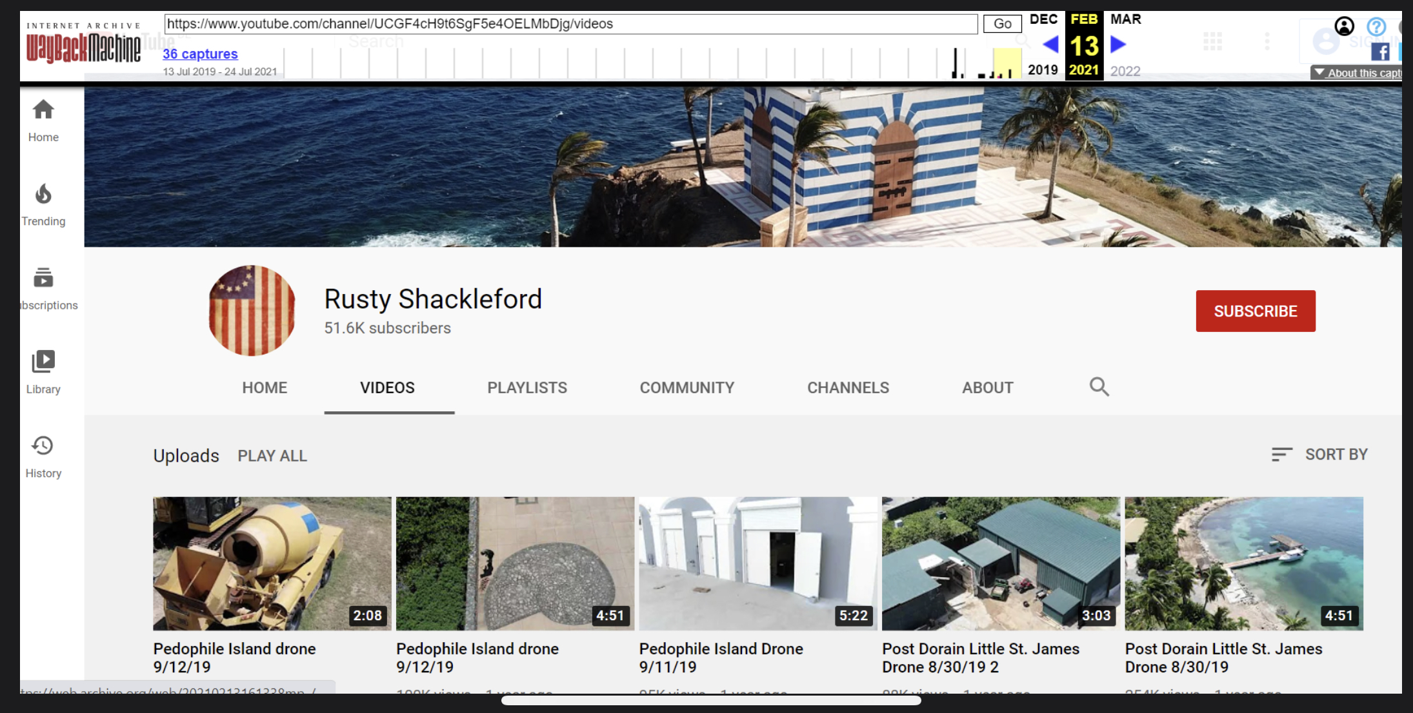Open Pedophile Island Drone 9/11/19 title

[721, 658]
